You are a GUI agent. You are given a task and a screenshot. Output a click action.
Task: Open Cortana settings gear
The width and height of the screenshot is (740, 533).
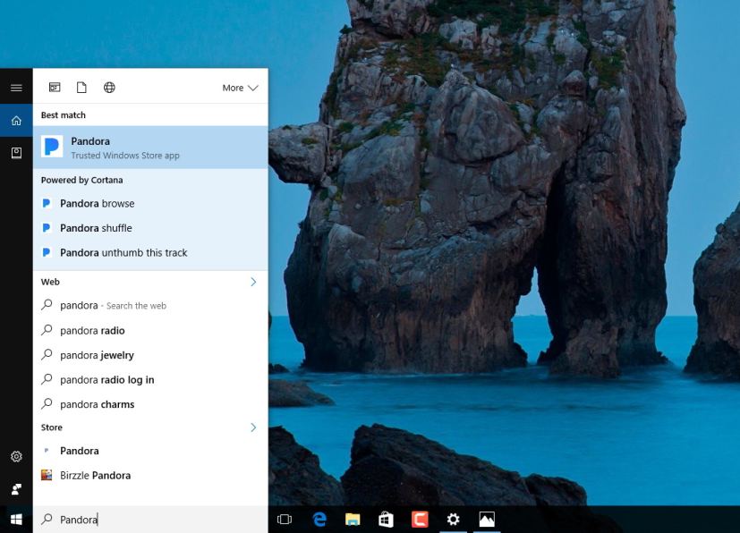(15, 456)
